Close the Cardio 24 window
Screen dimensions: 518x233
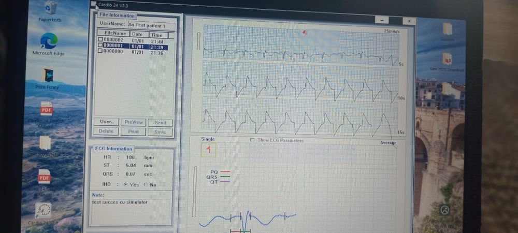[x=409, y=21]
